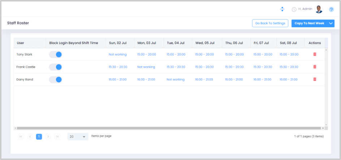Image resolution: width=341 pixels, height=160 pixels.
Task: Delete Frank Castle's roster row
Action: (315, 67)
